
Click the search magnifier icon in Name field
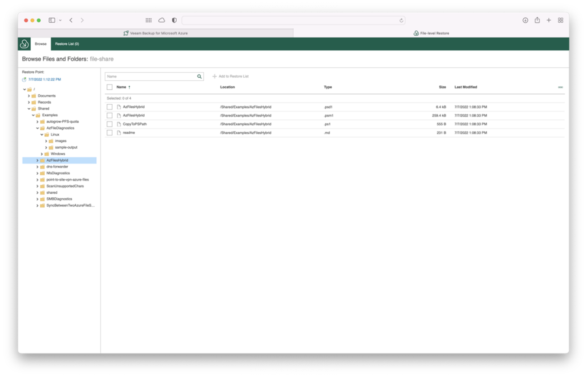pos(199,77)
